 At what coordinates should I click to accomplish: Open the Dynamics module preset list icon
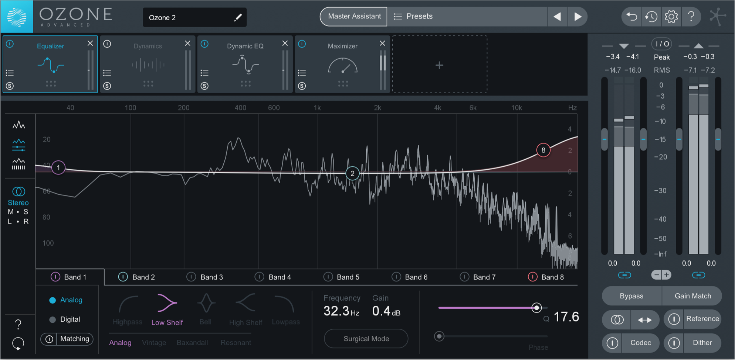[107, 73]
